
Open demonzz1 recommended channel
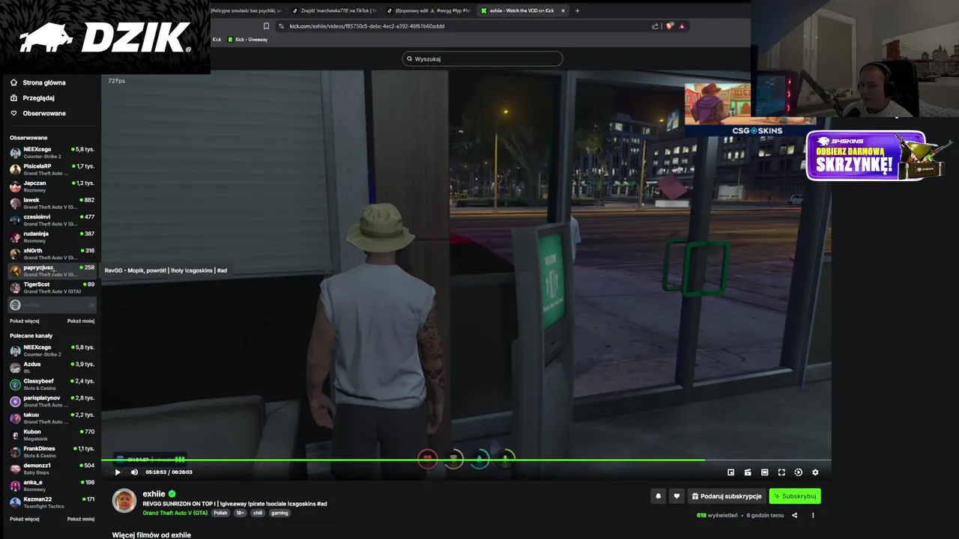click(x=52, y=469)
